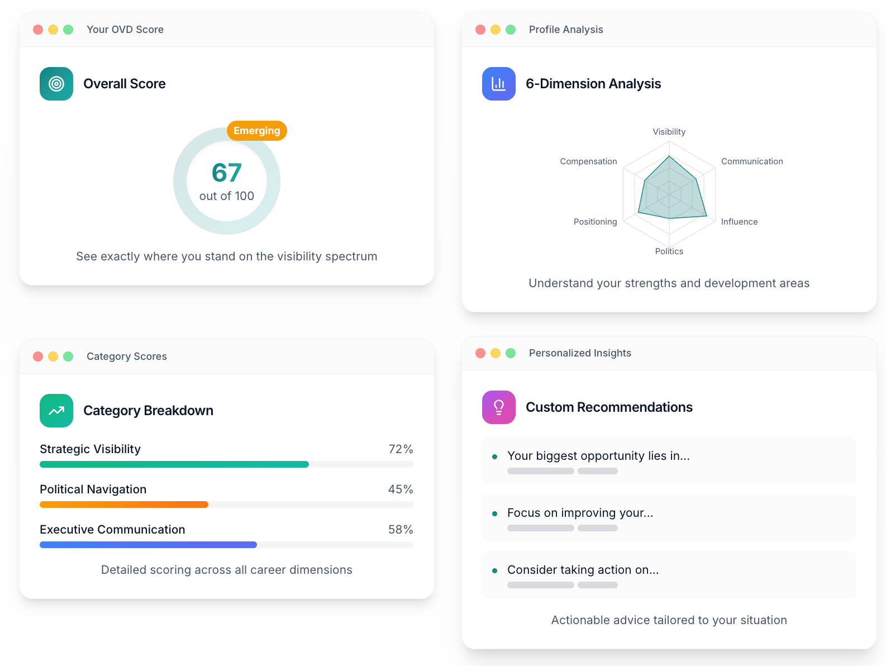The width and height of the screenshot is (886, 666).
Task: Click the red close dot on Your OVD Score window
Action: pyautogui.click(x=38, y=30)
